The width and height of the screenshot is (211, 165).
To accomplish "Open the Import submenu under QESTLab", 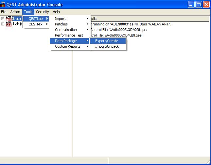I will [60, 19].
